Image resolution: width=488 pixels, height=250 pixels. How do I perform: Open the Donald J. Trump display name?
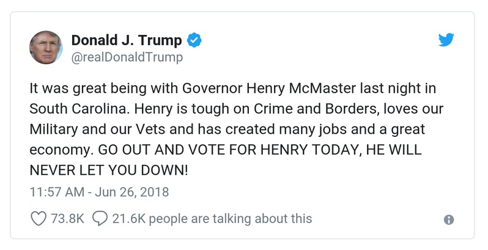tap(127, 41)
